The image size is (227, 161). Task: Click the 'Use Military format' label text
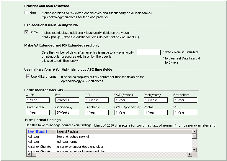tap(44, 77)
